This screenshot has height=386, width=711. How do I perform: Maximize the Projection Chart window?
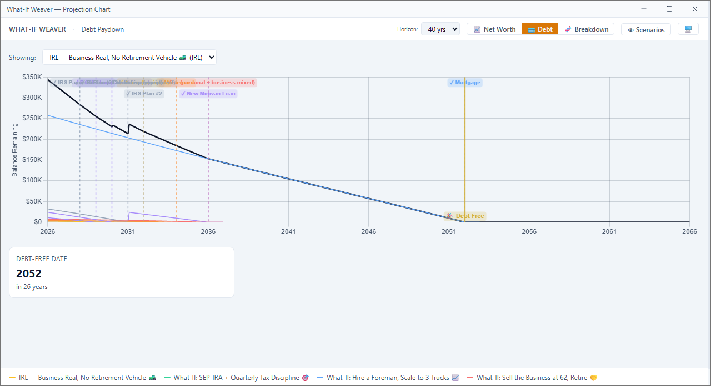(669, 9)
